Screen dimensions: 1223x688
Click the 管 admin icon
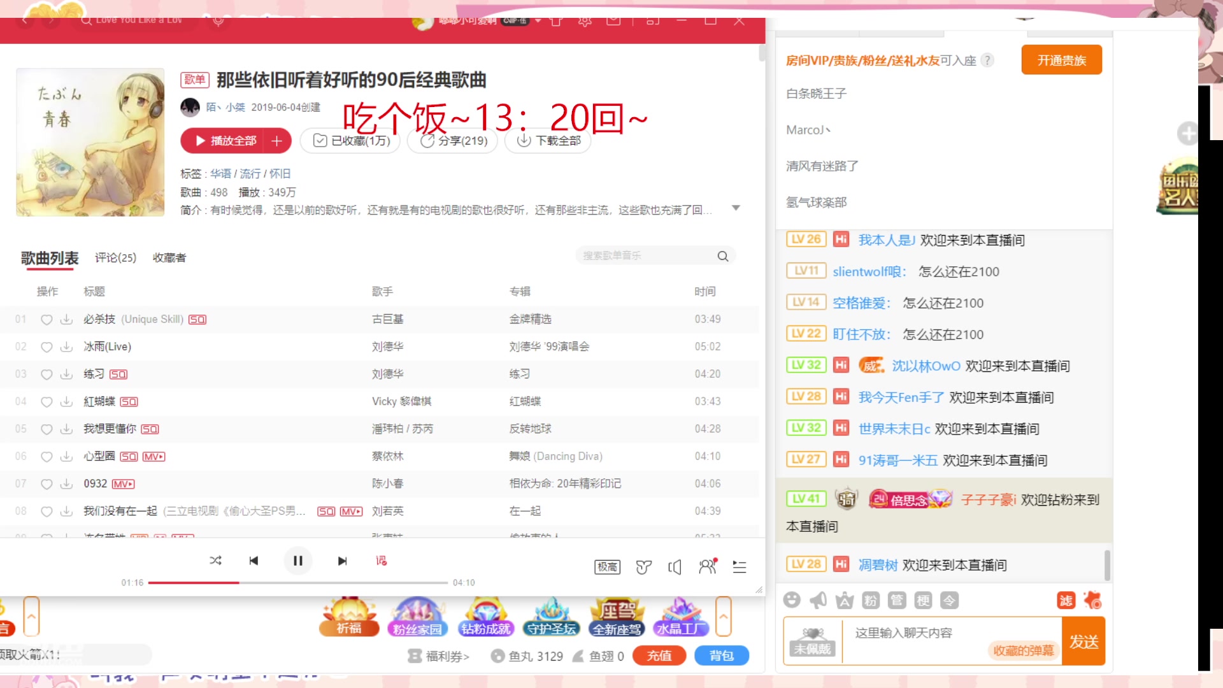point(897,600)
